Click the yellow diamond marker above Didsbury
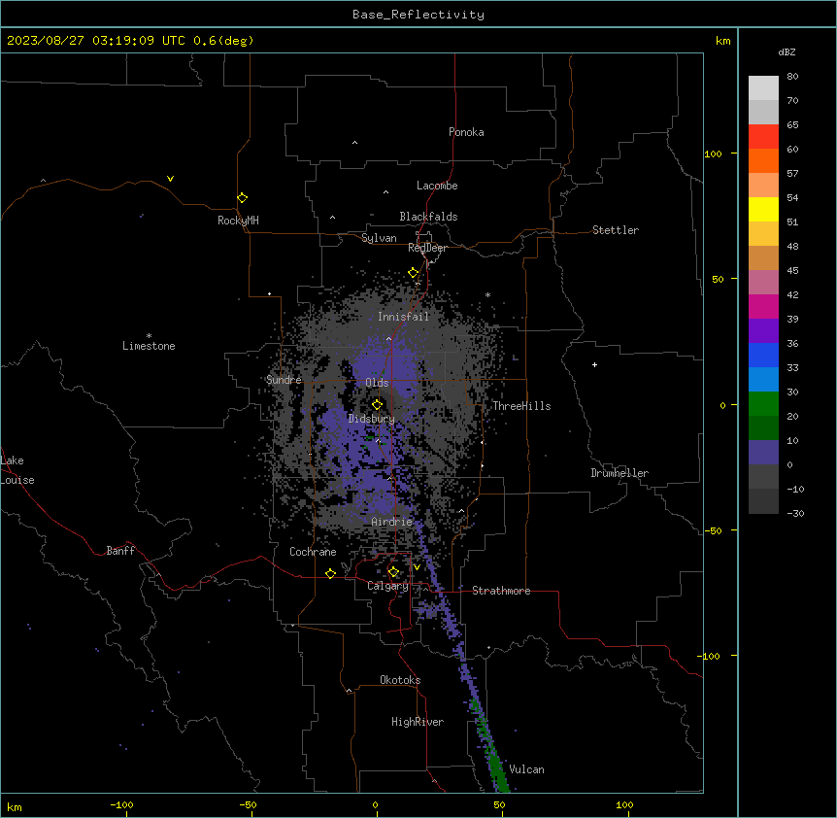The image size is (837, 818). tap(377, 405)
